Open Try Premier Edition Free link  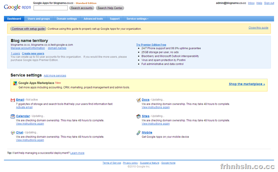[x=151, y=45]
